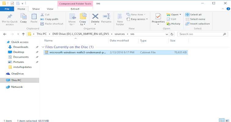Image resolution: width=231 pixels, height=122 pixels.
Task: Open Customize Quick Access Toolbar dropdown
Action: point(22,3)
